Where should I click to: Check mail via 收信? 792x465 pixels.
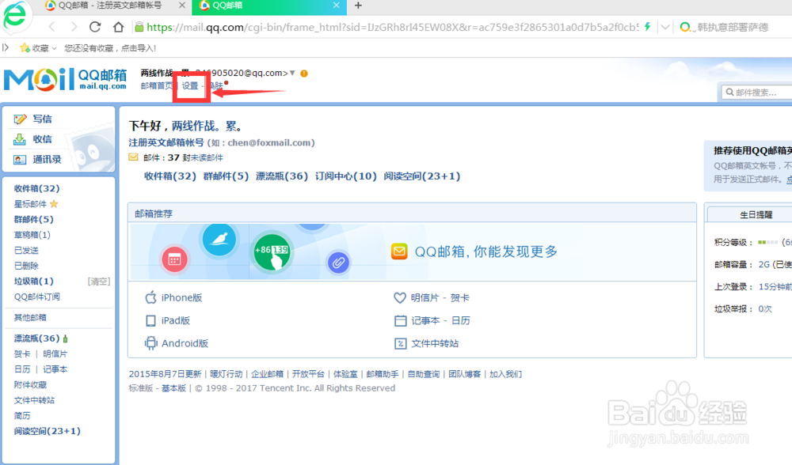42,139
